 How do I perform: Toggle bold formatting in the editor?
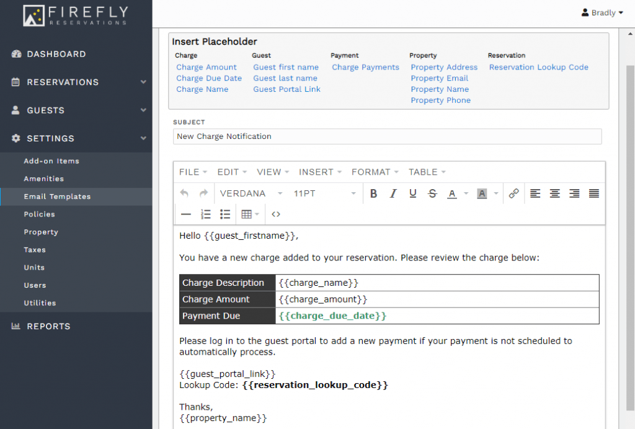(x=373, y=193)
